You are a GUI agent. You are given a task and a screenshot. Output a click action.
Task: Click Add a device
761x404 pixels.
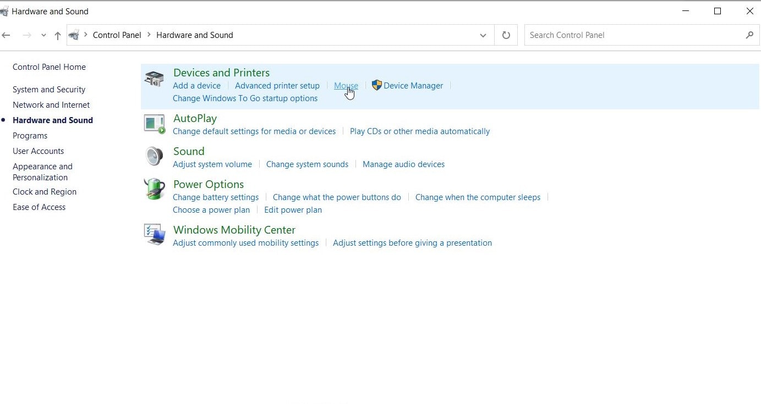pyautogui.click(x=196, y=86)
